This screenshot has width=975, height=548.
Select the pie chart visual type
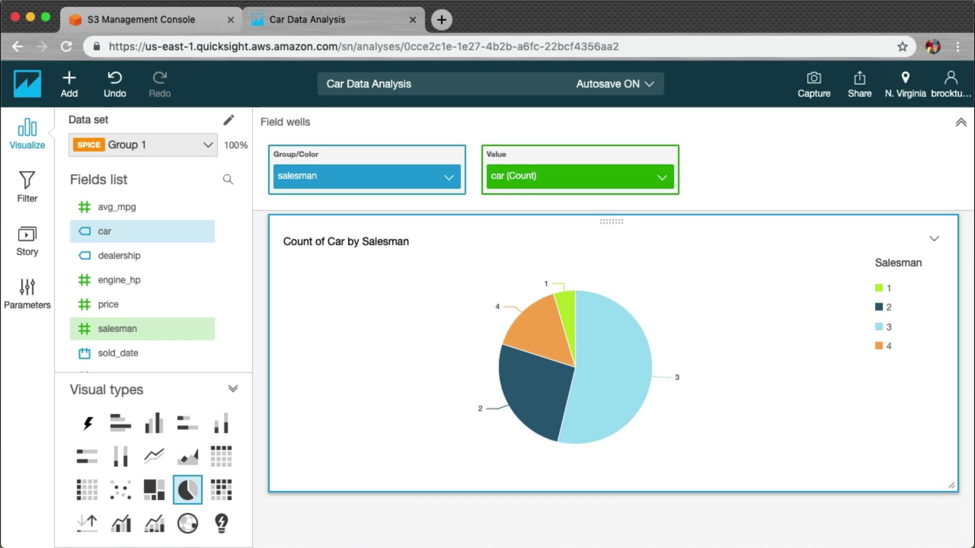[187, 490]
